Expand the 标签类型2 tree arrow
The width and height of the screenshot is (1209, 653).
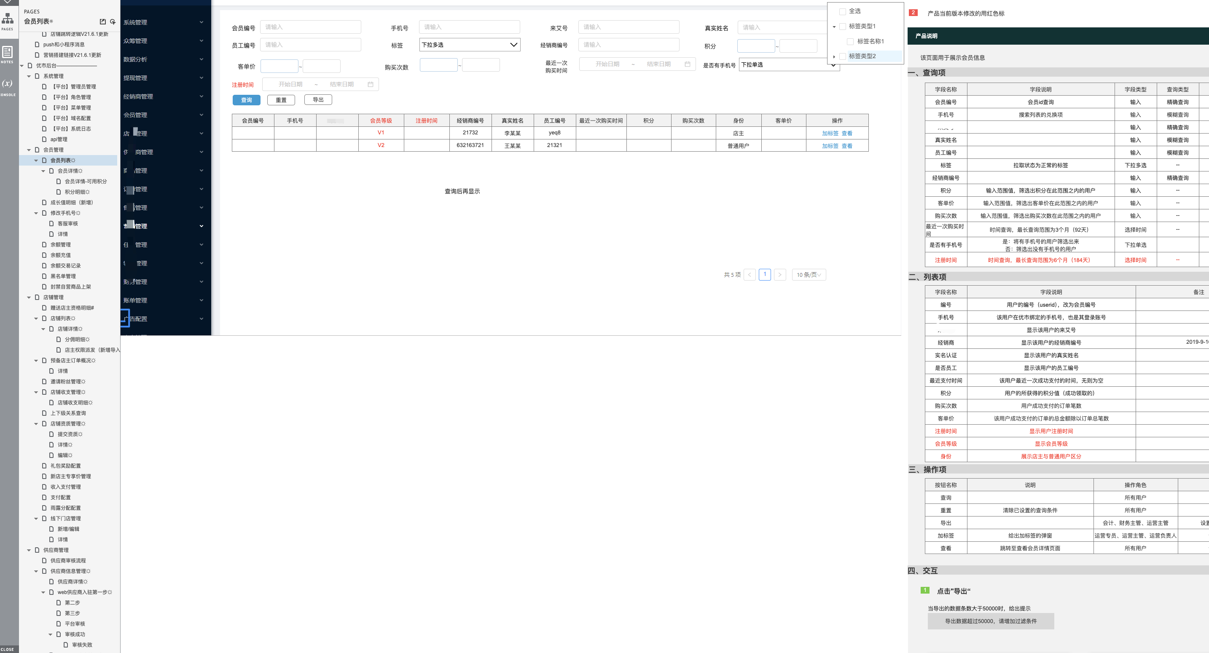[834, 57]
